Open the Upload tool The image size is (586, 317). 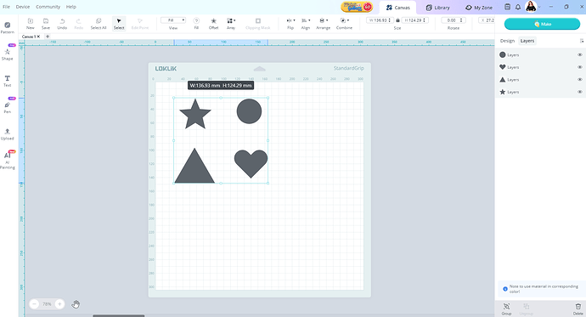tap(7, 133)
